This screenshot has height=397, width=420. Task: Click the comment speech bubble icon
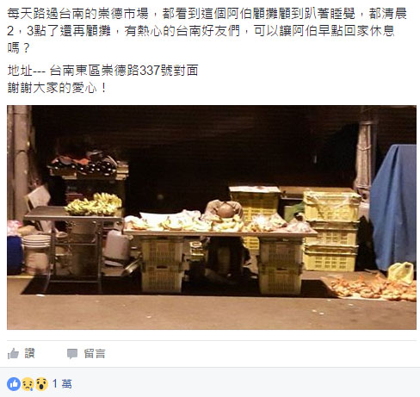[72, 354]
